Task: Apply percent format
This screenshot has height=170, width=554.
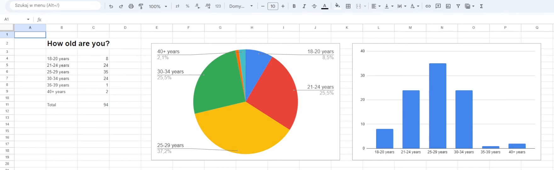Action: [188, 6]
